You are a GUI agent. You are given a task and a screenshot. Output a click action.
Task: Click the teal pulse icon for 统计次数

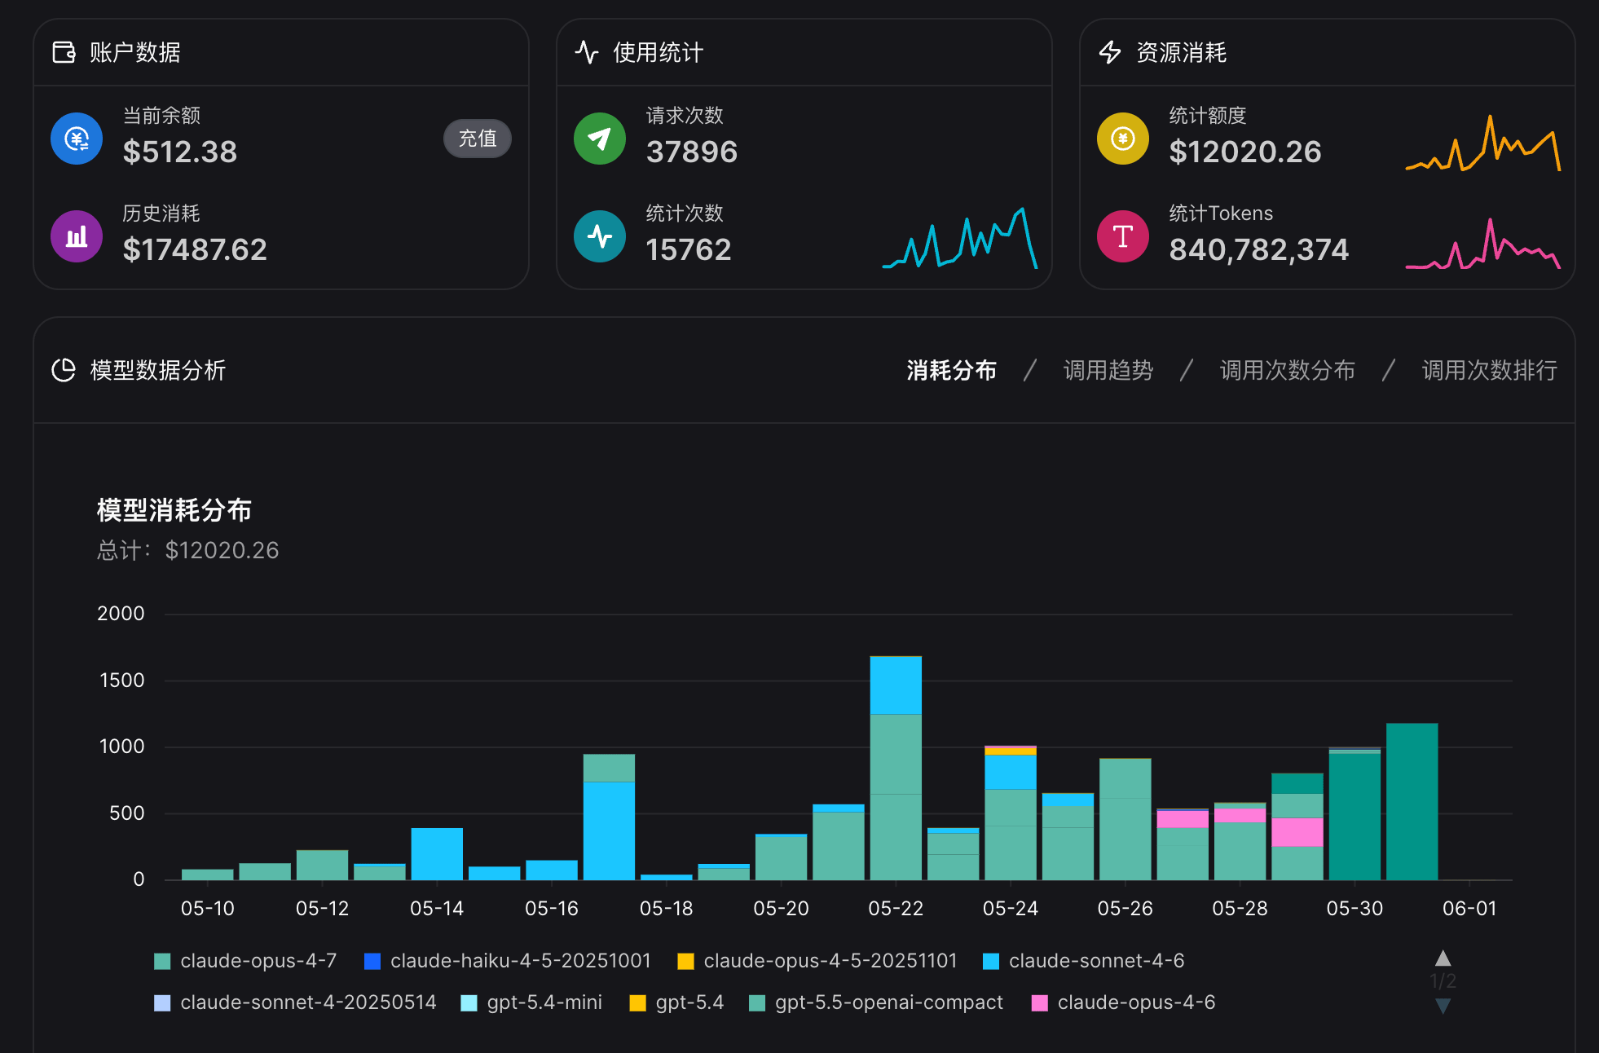tap(600, 236)
